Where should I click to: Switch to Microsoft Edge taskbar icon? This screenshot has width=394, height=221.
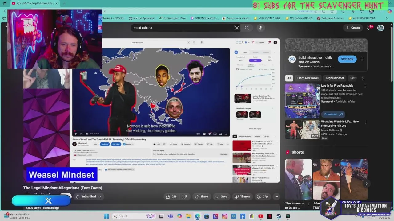coord(197,216)
